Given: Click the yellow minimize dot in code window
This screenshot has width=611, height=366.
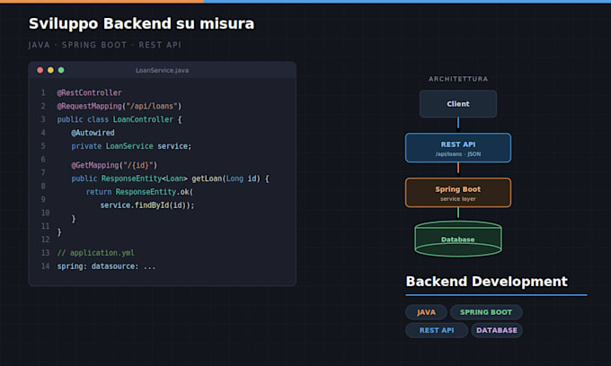Looking at the screenshot, I should click(50, 70).
